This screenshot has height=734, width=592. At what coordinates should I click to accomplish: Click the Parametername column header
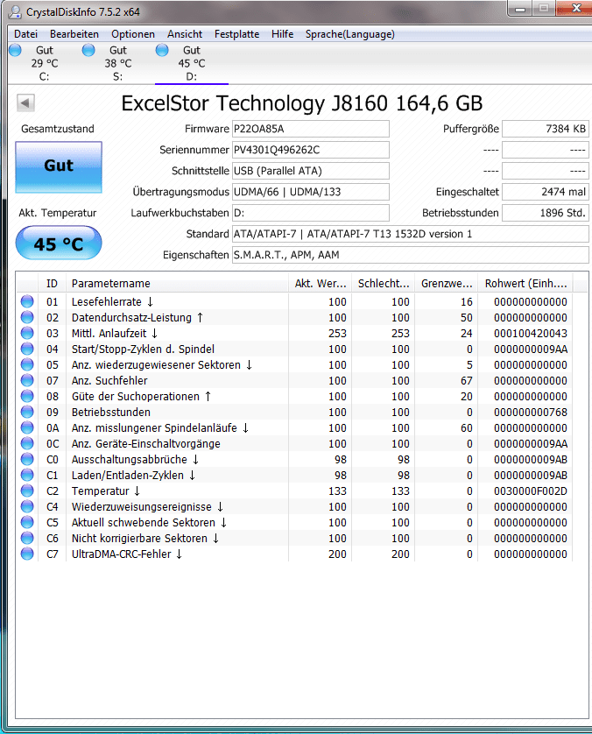click(177, 284)
